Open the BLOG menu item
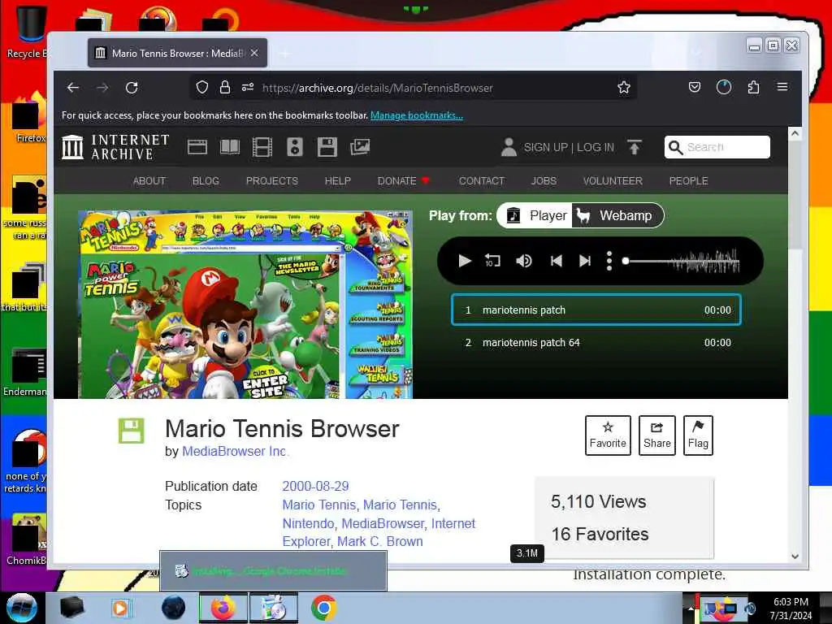This screenshot has height=624, width=832. (x=206, y=181)
